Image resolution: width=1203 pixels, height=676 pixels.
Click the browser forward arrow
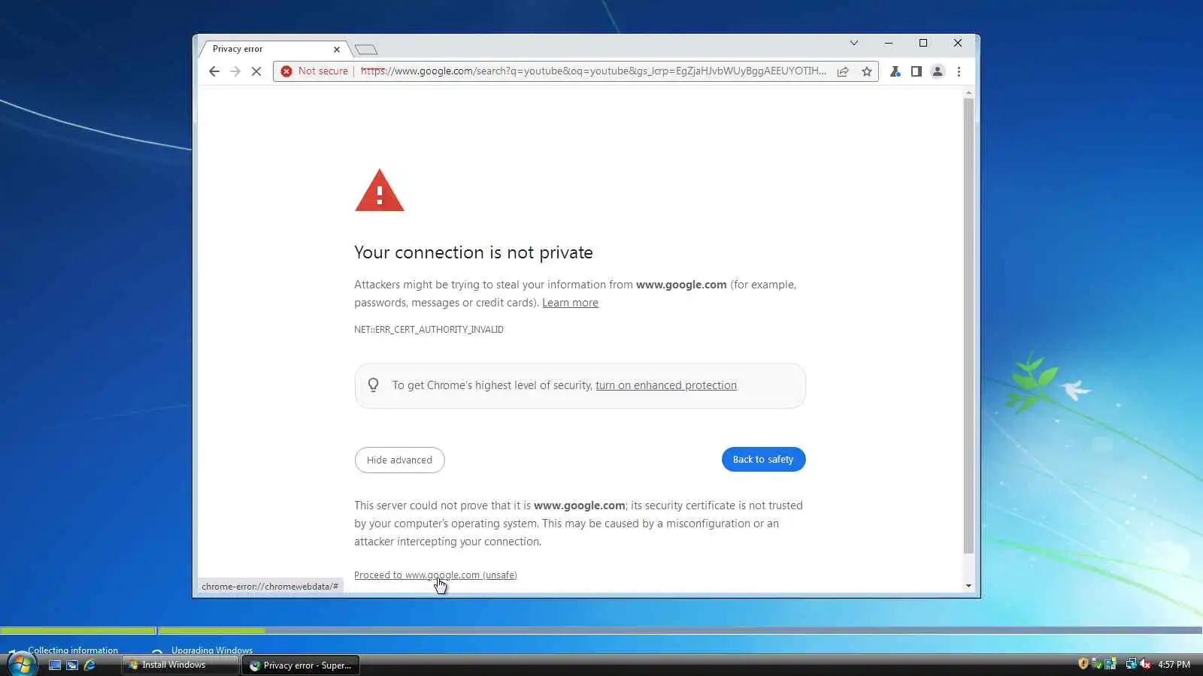point(235,71)
